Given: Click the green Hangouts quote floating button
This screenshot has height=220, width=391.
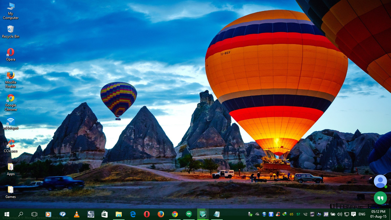Looking at the screenshot, I should (x=380, y=198).
